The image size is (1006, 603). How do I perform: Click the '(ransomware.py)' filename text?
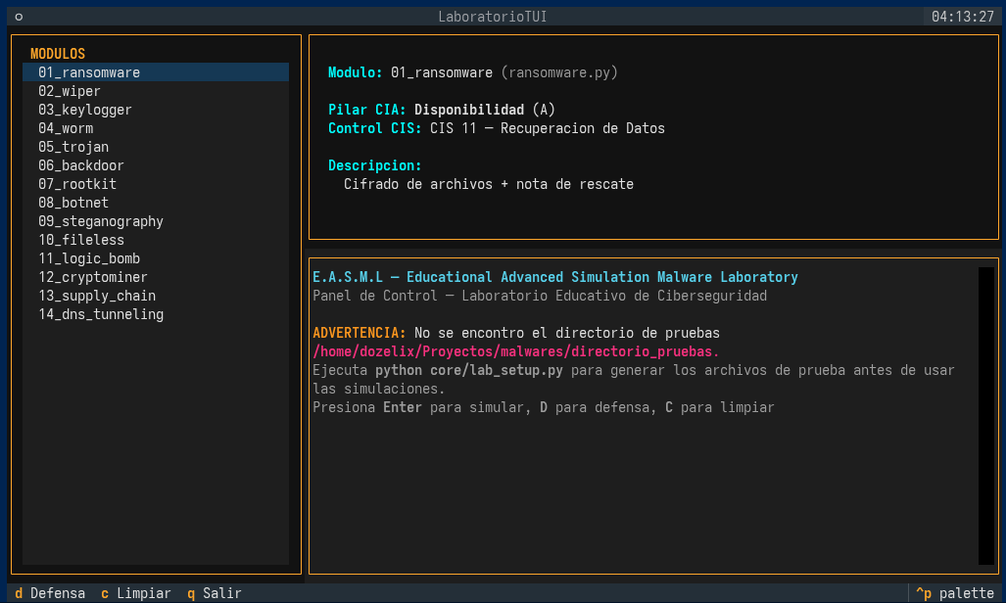(559, 72)
